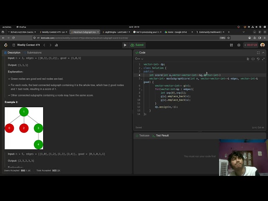Open LeetCode settings gear
The image size is (268, 201).
pyautogui.click(x=239, y=45)
